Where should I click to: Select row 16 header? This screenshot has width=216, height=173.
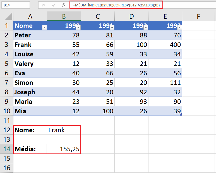tap(6, 168)
